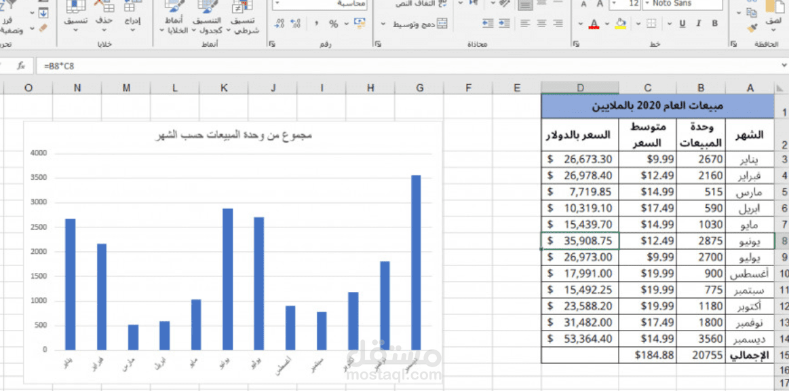Select the header cell السعر بالدولار
This screenshot has height=391, width=789.
580,135
